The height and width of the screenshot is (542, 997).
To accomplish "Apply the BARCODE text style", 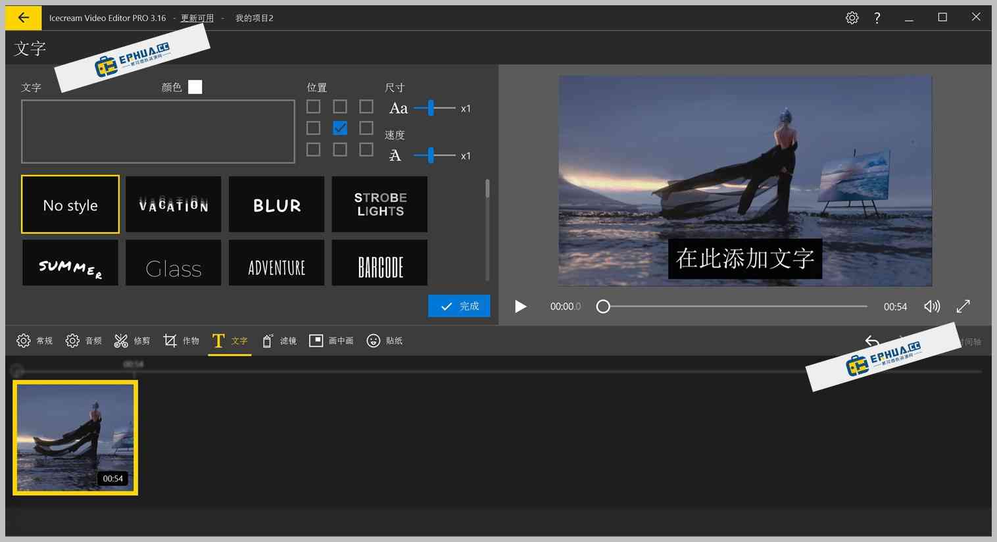I will [379, 262].
